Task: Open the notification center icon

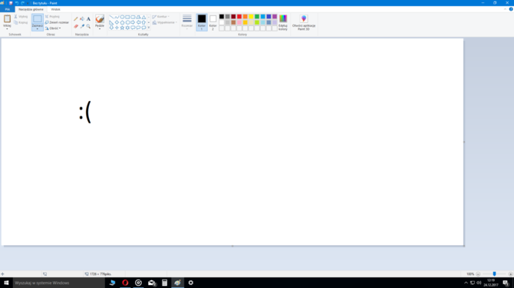Action: click(506, 283)
